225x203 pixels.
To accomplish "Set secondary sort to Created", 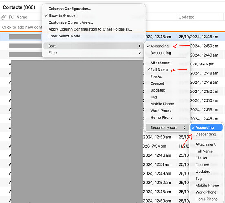I will point(202,165).
